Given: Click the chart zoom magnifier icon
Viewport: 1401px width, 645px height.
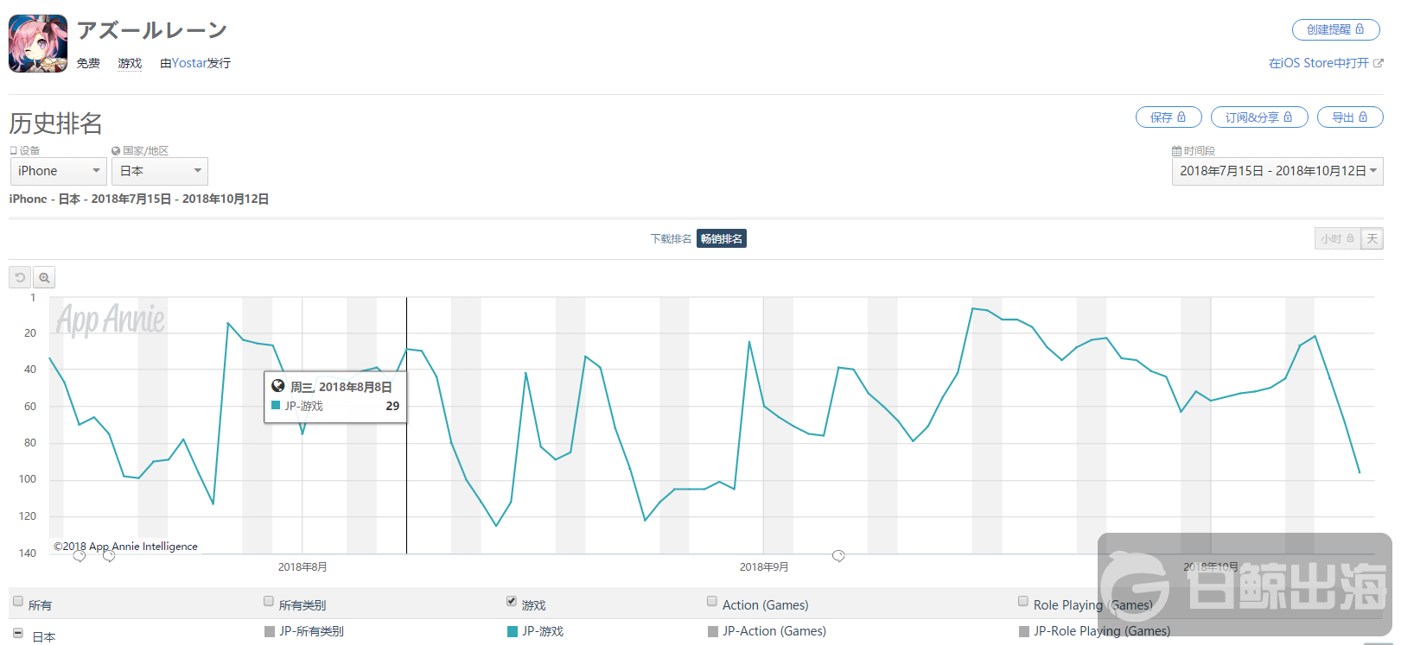Looking at the screenshot, I should click(x=44, y=278).
